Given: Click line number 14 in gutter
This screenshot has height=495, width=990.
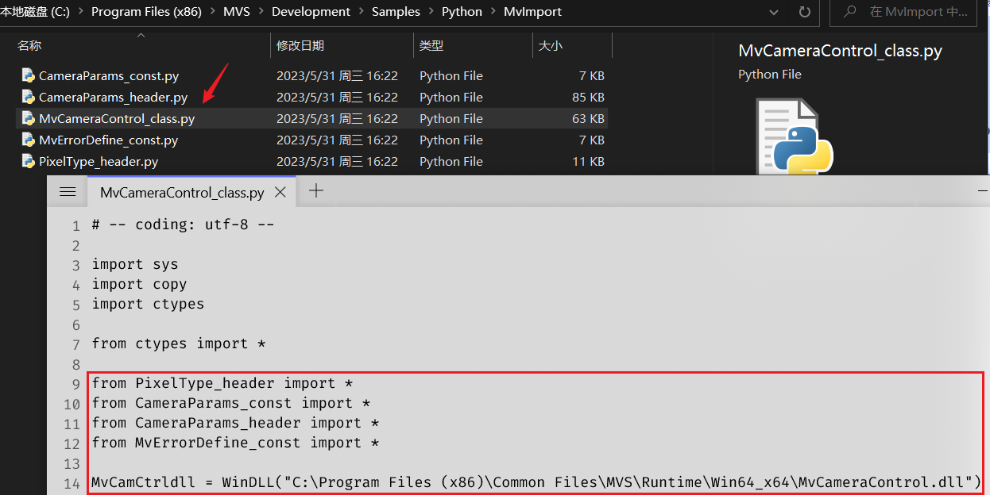Looking at the screenshot, I should point(72,483).
